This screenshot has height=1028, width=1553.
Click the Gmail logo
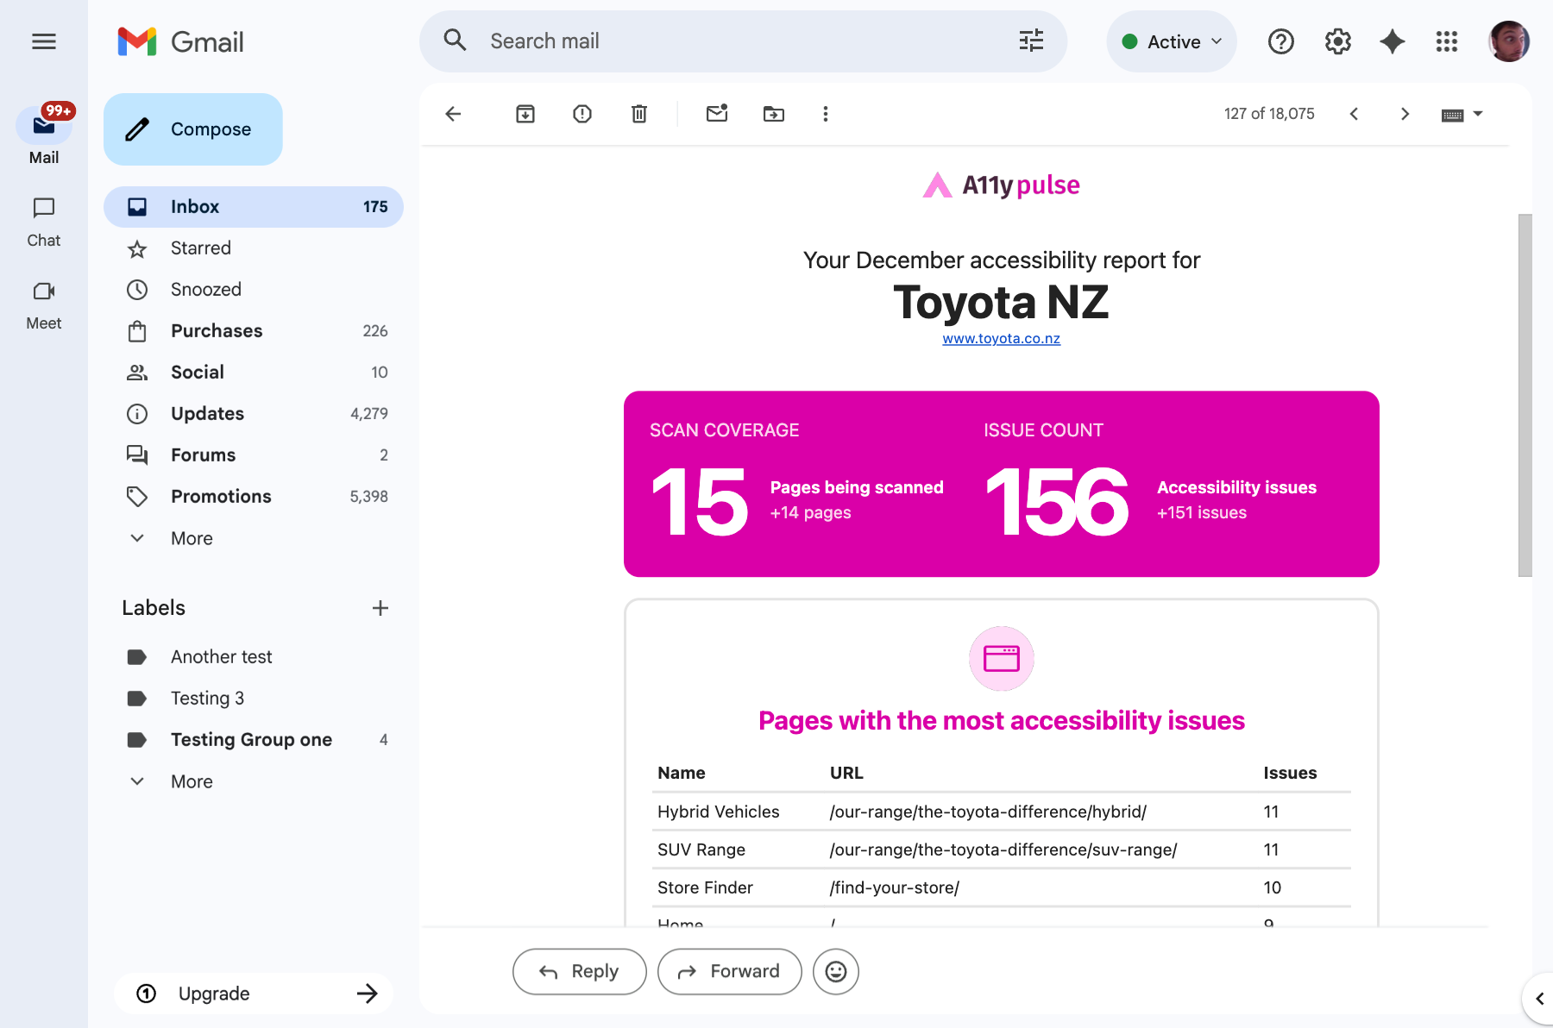point(180,41)
